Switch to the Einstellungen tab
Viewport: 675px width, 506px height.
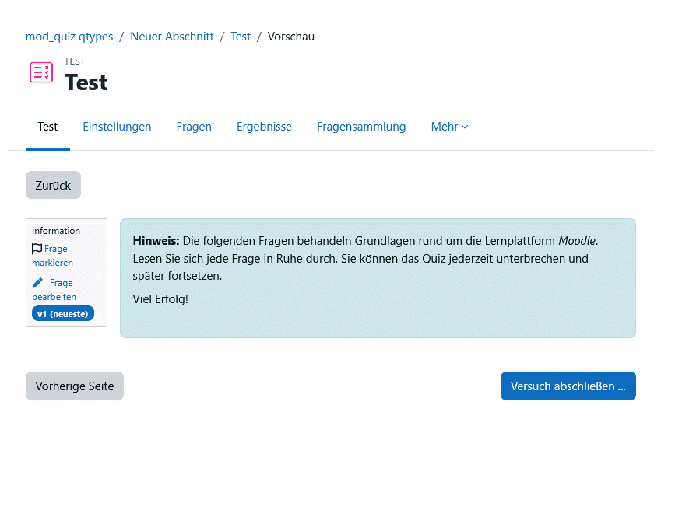[x=117, y=127]
